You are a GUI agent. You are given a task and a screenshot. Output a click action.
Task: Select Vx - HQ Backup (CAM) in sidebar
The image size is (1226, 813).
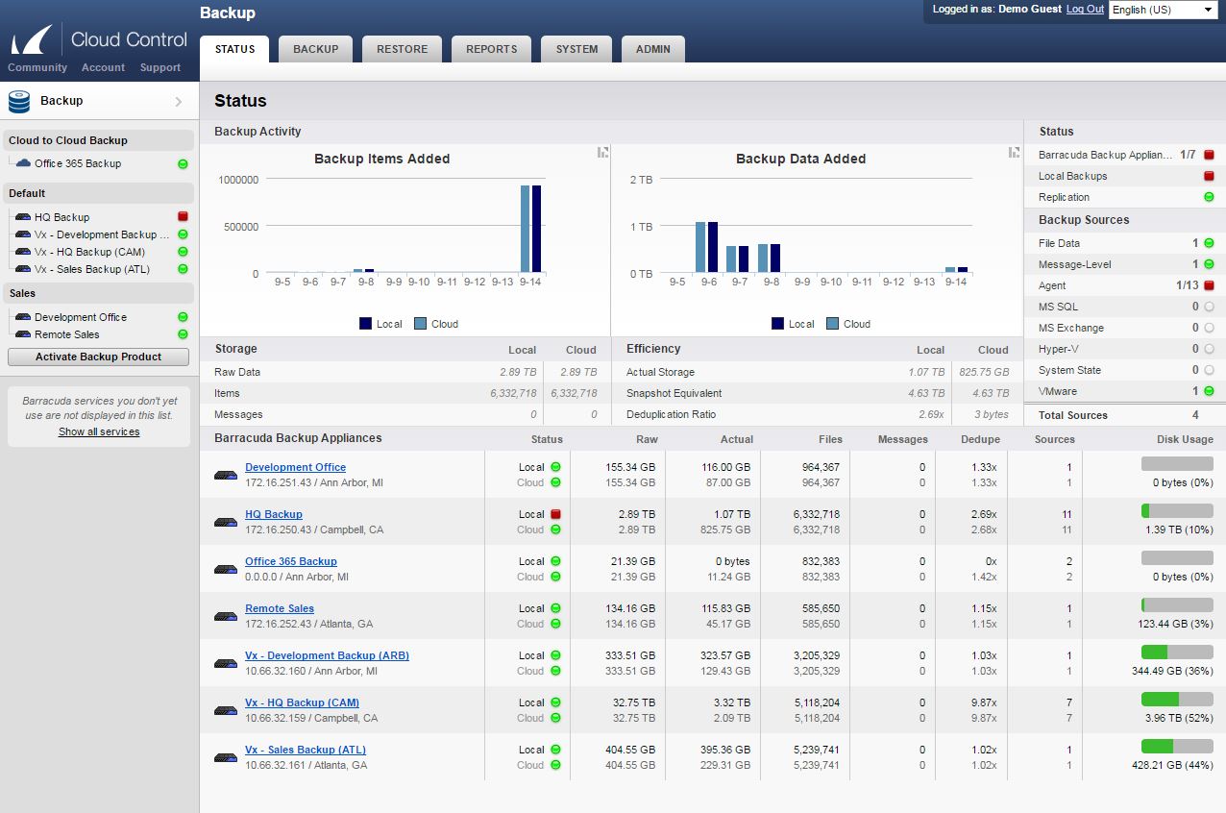(89, 252)
